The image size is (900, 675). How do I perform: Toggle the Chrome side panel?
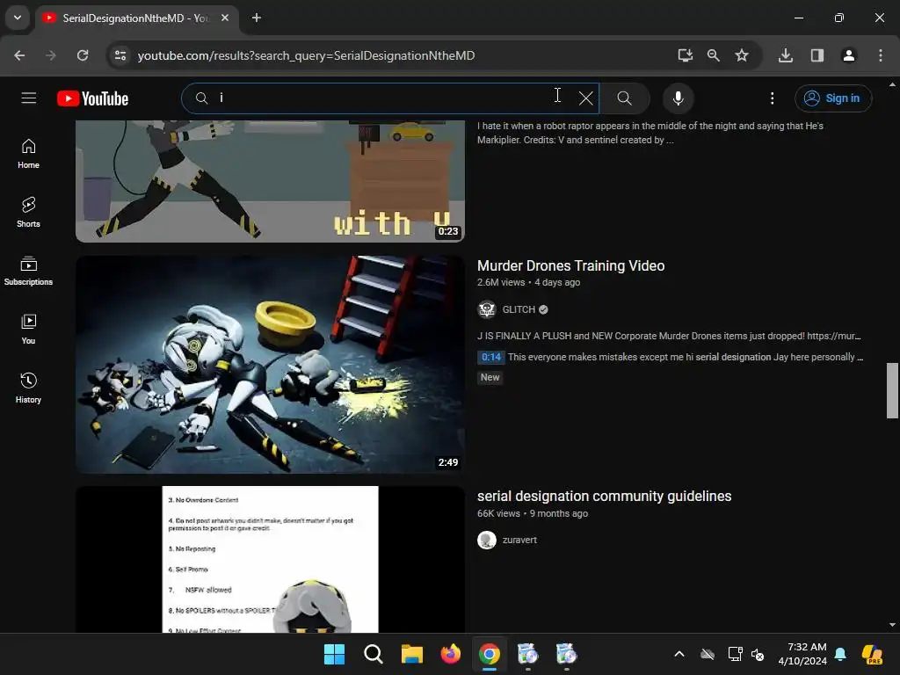pos(817,55)
